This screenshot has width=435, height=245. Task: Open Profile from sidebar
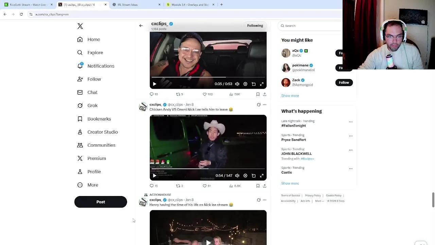89,172
